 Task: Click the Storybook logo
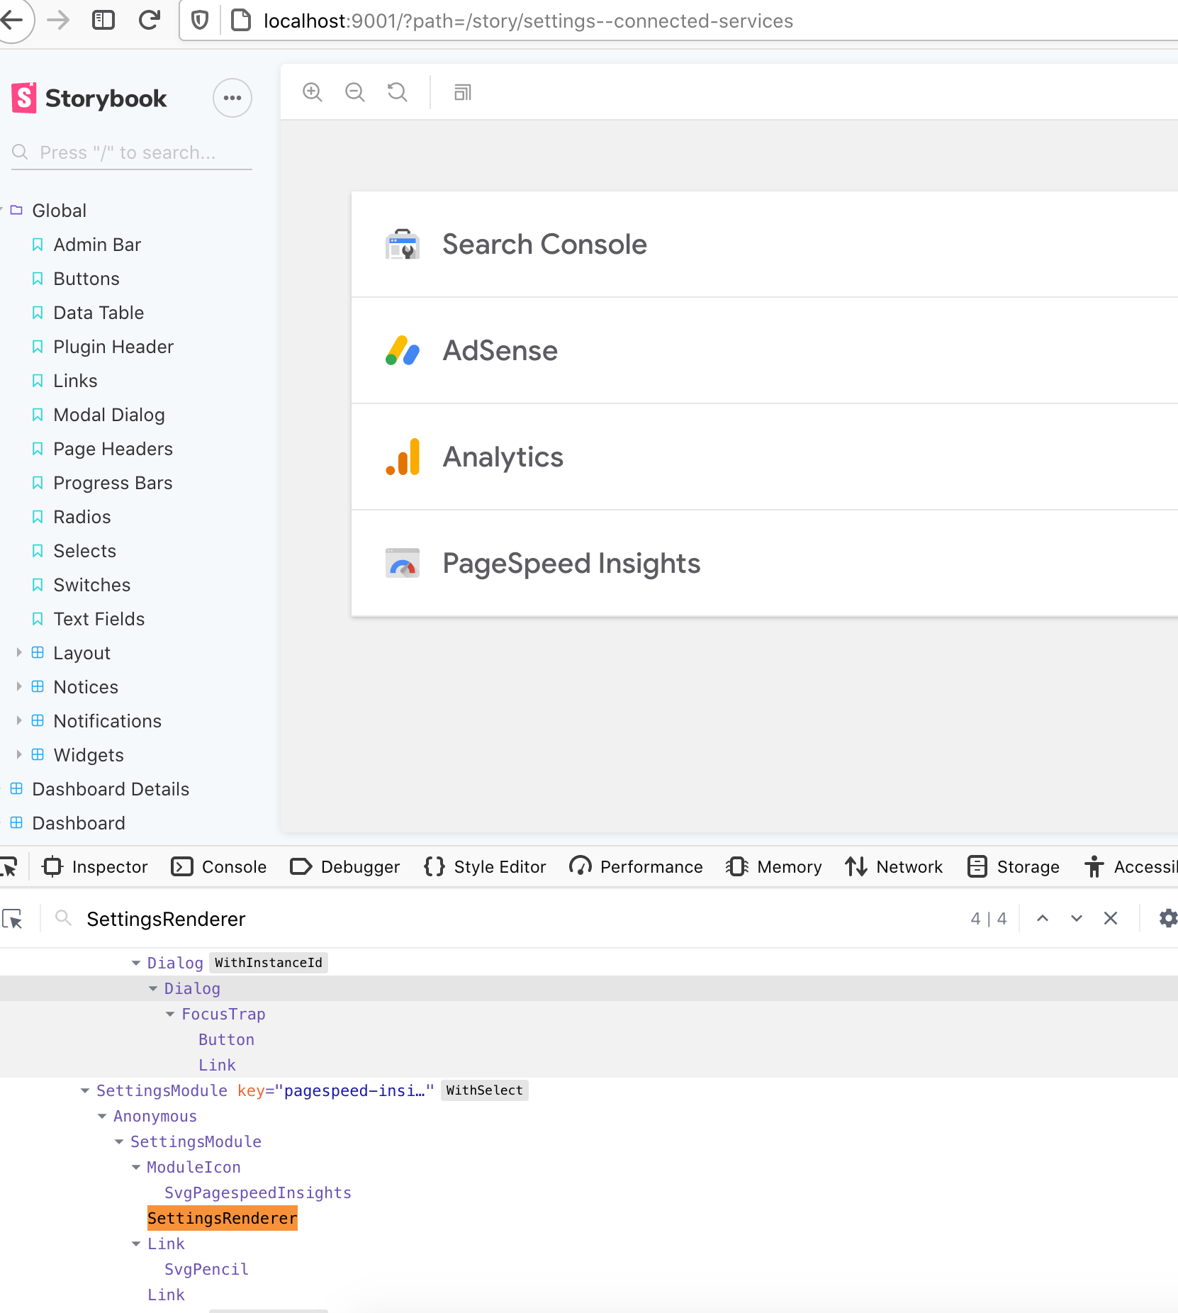pyautogui.click(x=89, y=98)
